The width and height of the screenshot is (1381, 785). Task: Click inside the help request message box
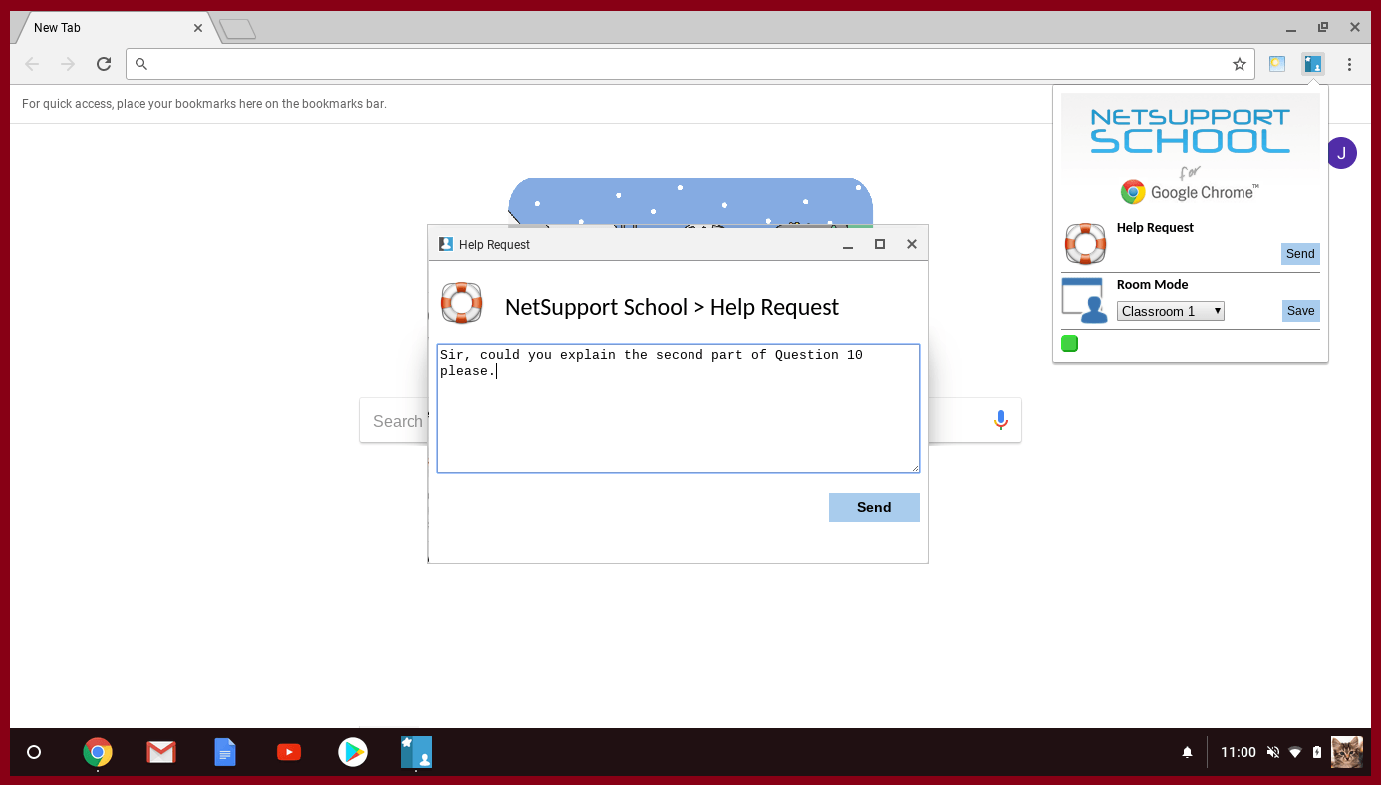point(678,418)
